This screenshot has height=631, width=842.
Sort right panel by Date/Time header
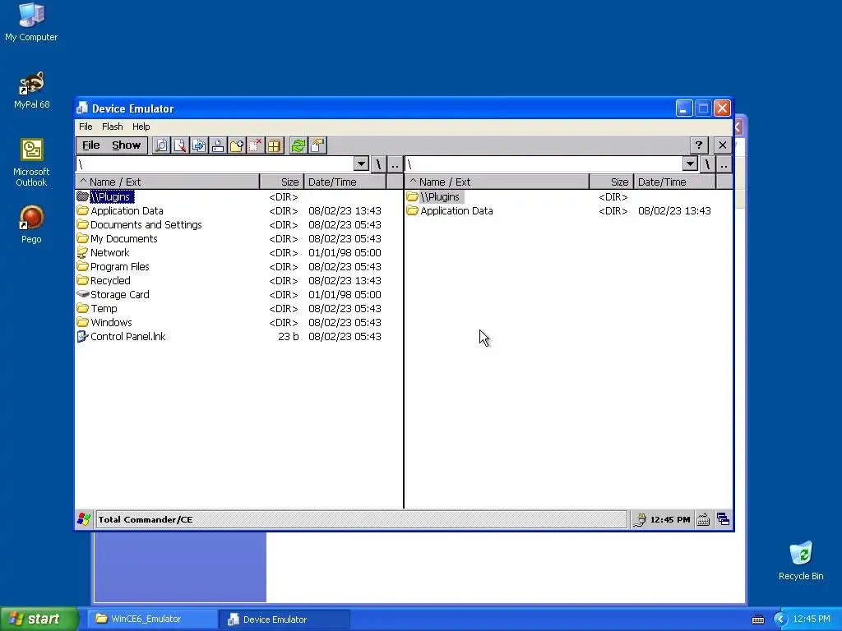coord(674,182)
